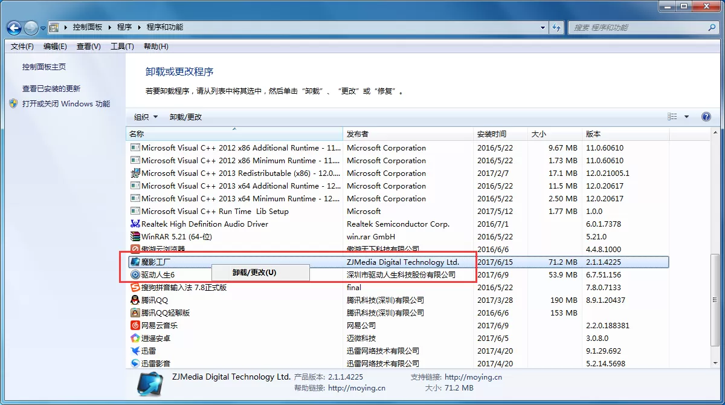Open the 查看(V) menu
725x405 pixels.
(89, 47)
